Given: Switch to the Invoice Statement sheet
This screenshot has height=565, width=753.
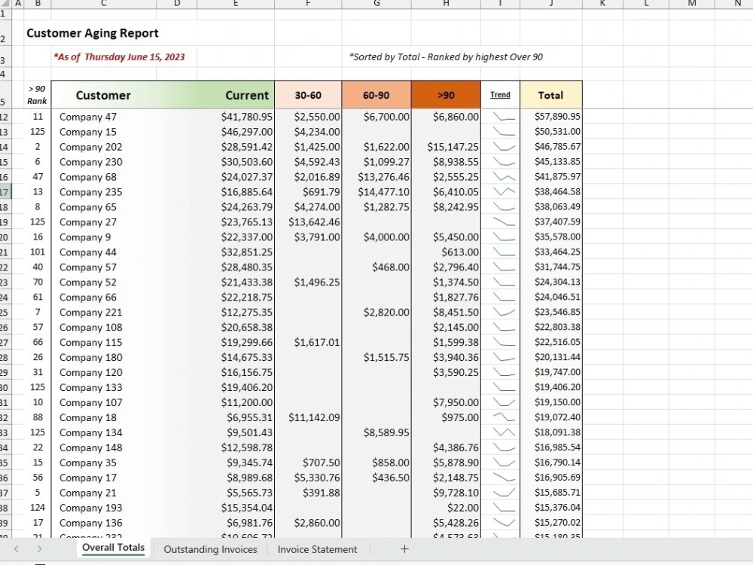Looking at the screenshot, I should (317, 549).
